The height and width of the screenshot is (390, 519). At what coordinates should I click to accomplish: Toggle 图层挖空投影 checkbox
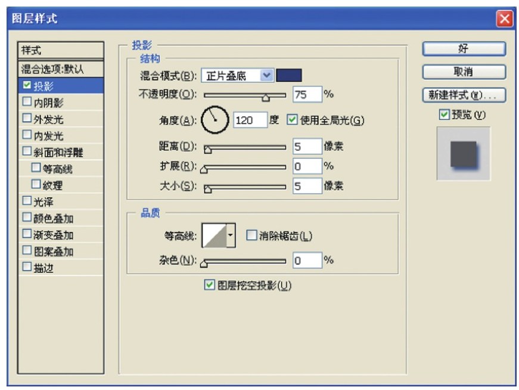pos(209,284)
